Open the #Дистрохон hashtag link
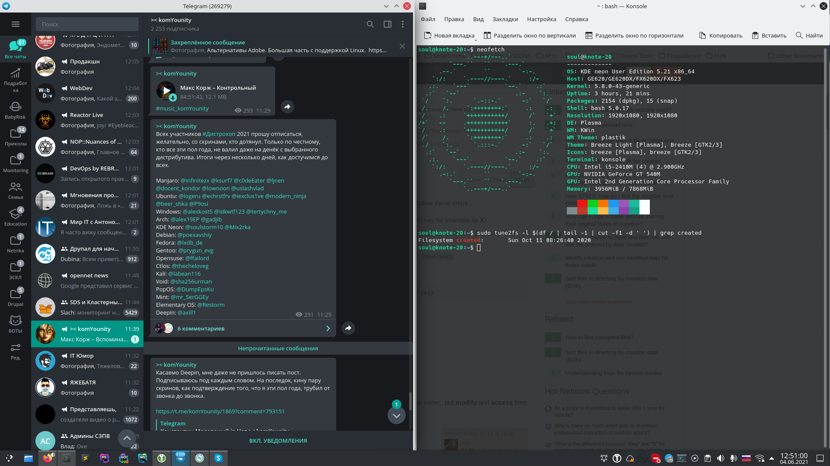Screen dimensions: 830x466 219,134
